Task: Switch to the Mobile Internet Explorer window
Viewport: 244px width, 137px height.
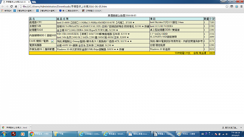Action: coord(114,134)
